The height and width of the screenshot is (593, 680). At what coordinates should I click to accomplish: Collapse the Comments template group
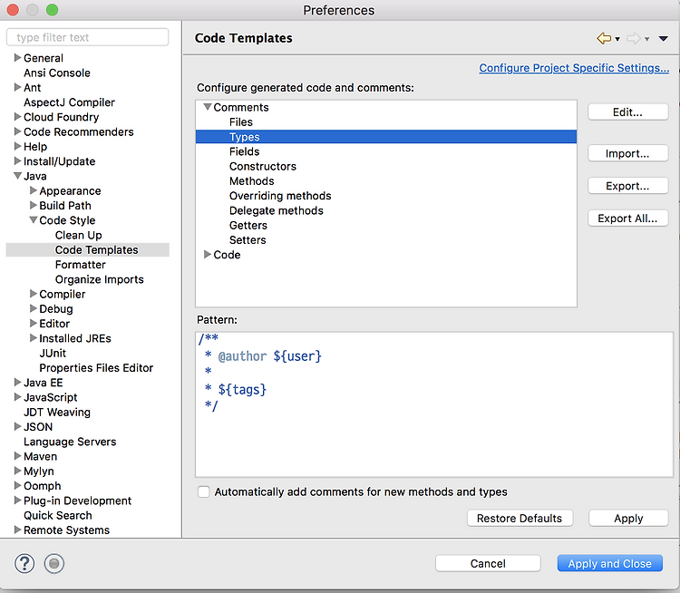point(208,107)
